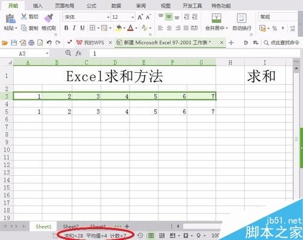Open the fill color dropdown arrow

click(x=124, y=28)
